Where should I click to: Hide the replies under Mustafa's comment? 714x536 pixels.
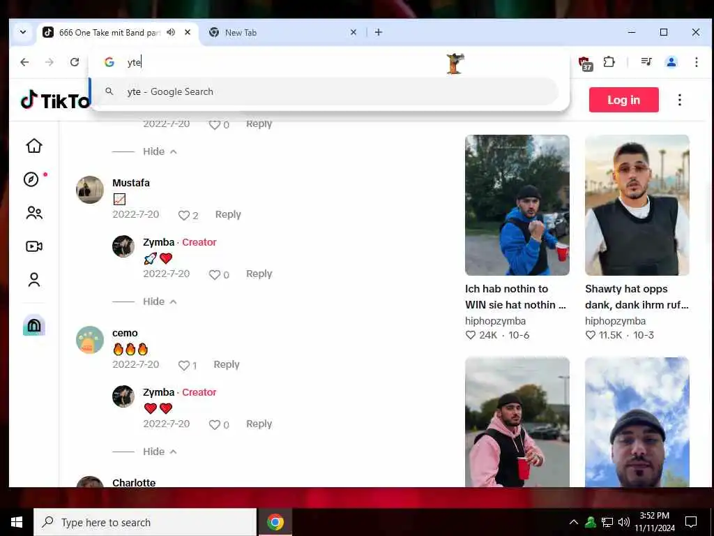tap(160, 301)
